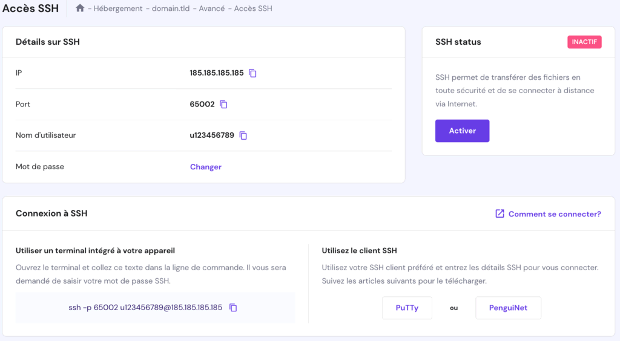Click the username value u123456789
The height and width of the screenshot is (341, 620).
212,135
